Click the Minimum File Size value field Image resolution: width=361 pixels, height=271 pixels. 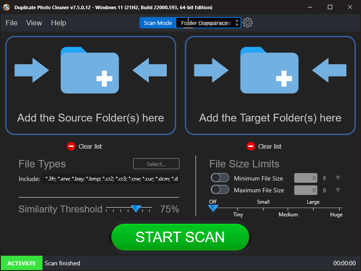click(x=306, y=178)
